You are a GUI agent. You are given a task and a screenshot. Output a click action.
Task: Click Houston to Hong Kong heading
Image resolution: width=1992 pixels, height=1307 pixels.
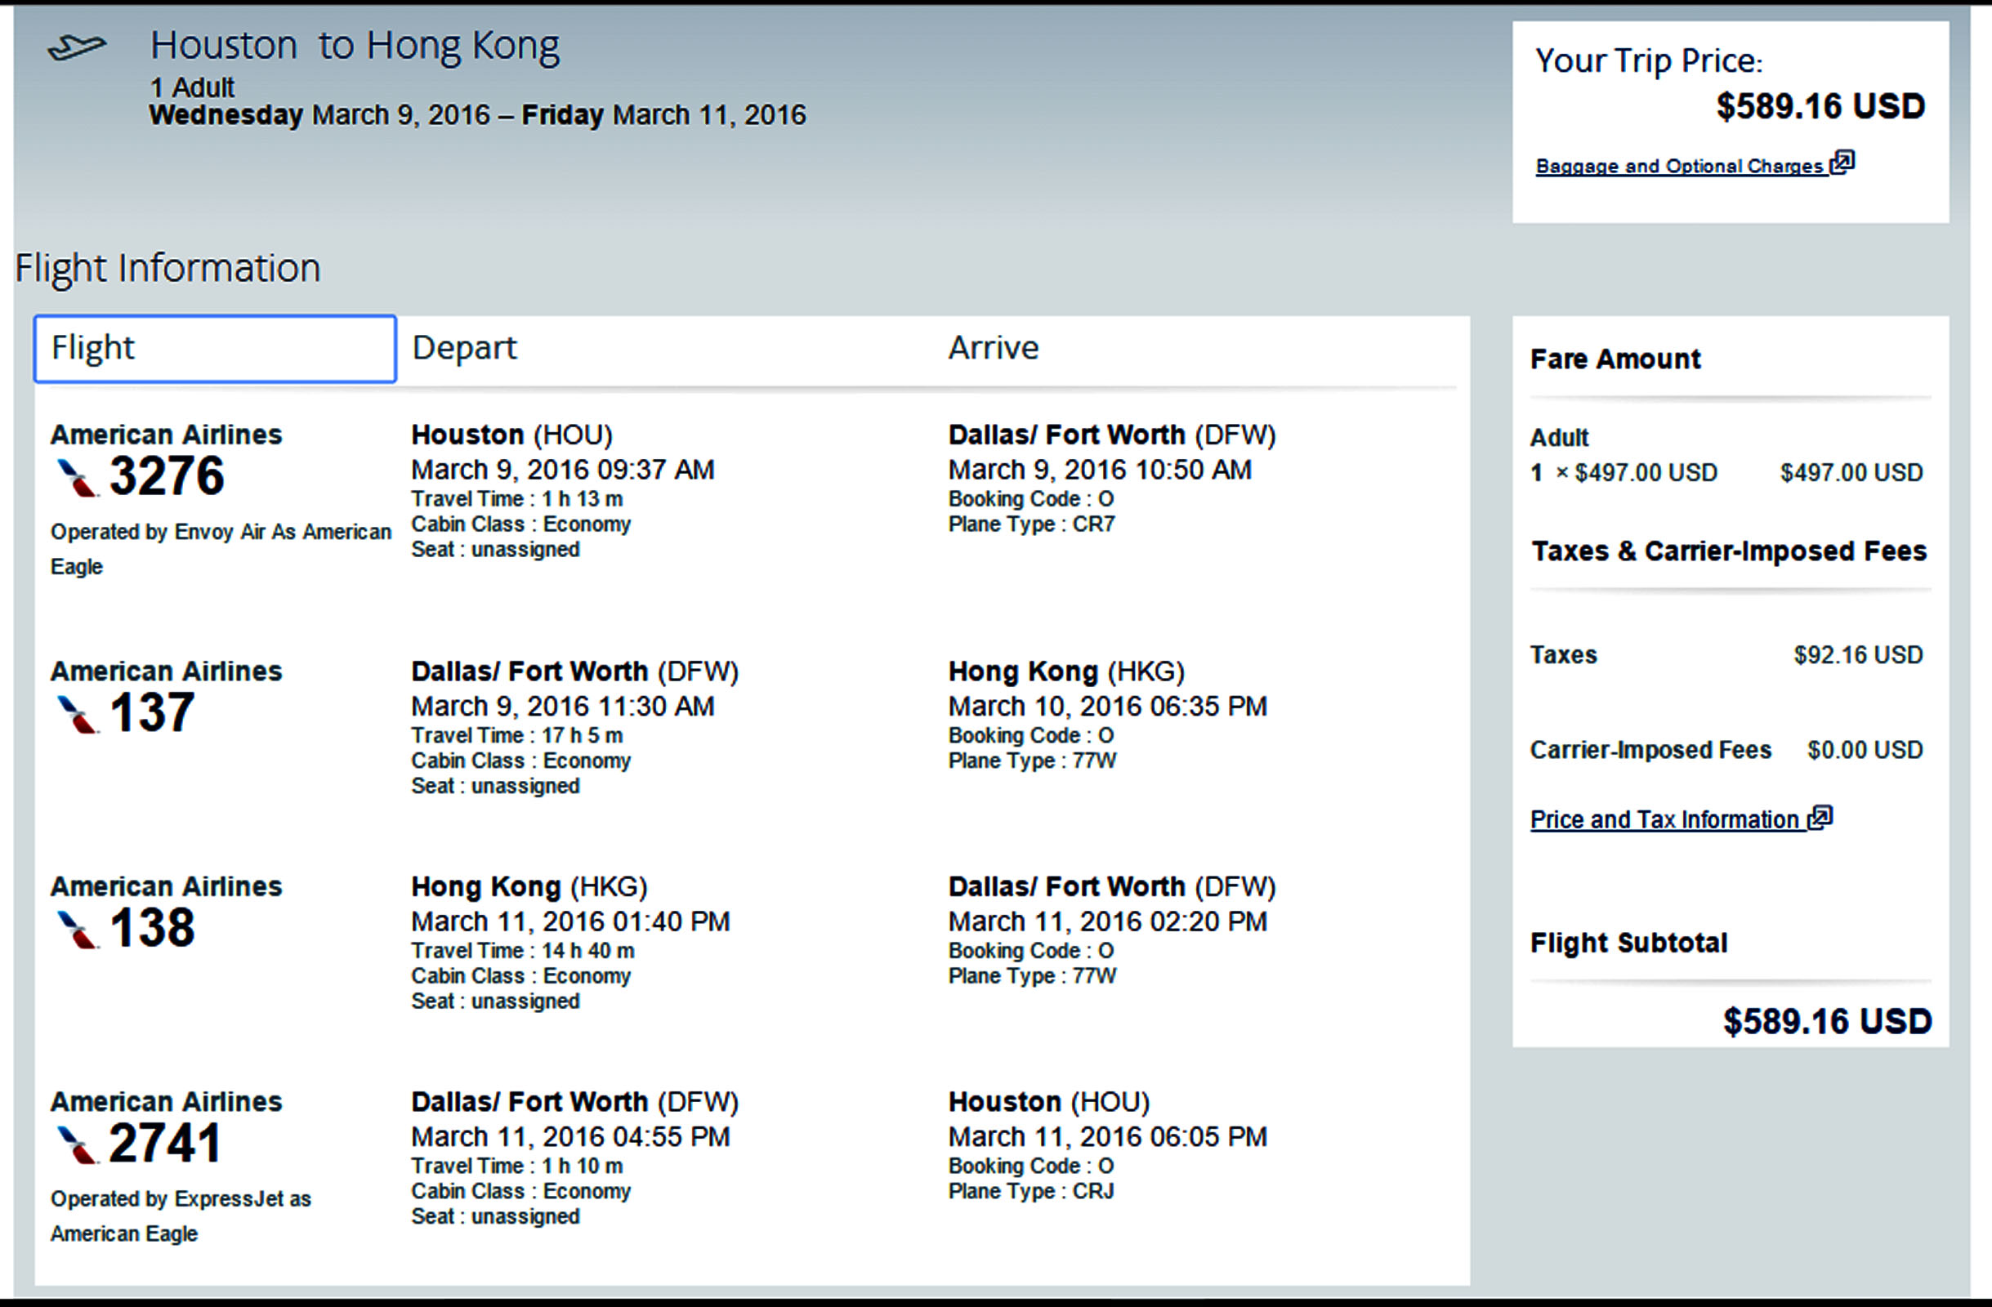click(x=355, y=46)
